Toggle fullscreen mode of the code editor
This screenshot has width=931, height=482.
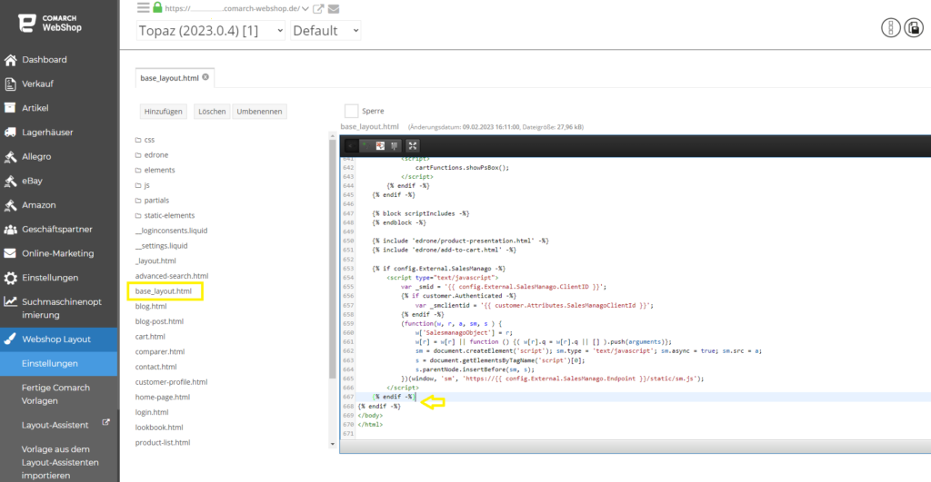click(x=413, y=145)
